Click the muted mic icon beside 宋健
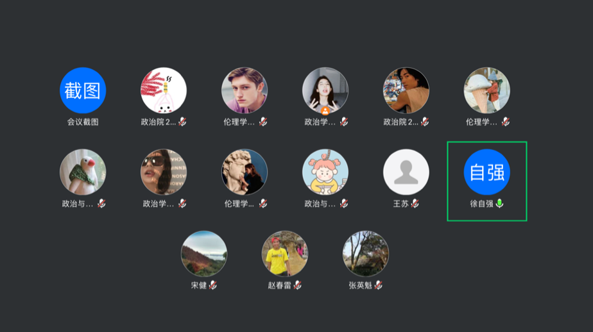The width and height of the screenshot is (593, 332). [213, 285]
